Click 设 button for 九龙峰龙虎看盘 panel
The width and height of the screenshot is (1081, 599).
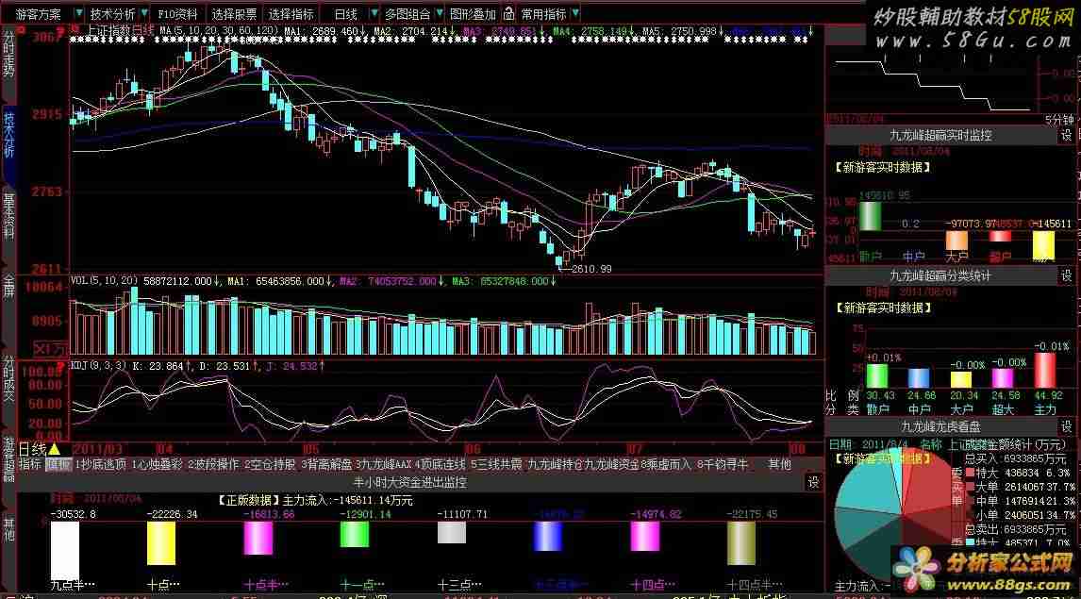tap(1067, 426)
